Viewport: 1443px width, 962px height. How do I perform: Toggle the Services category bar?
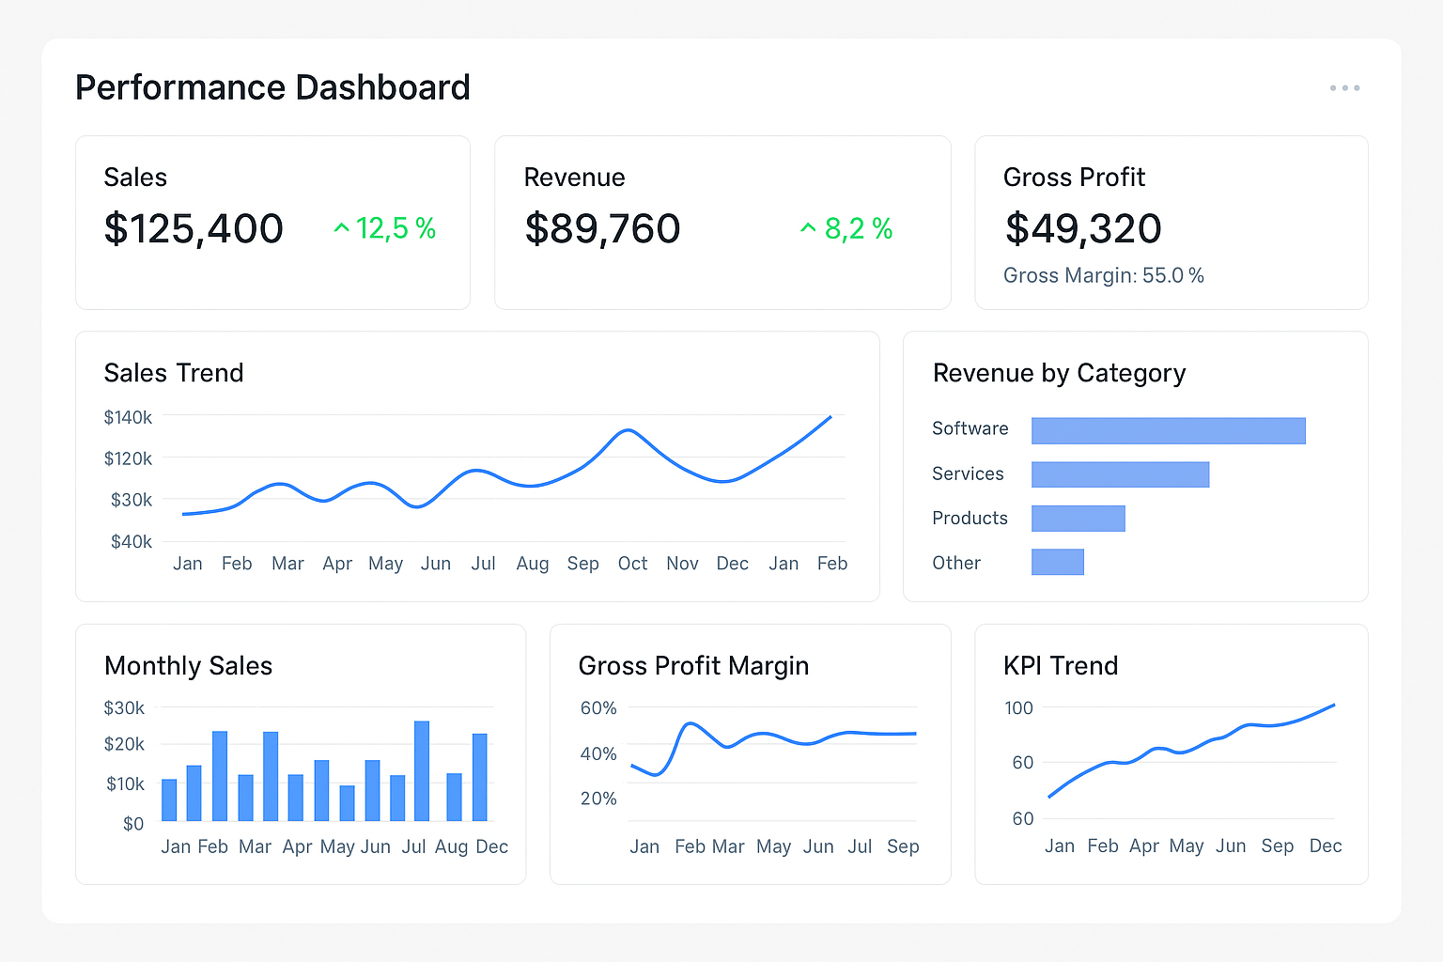(1120, 474)
